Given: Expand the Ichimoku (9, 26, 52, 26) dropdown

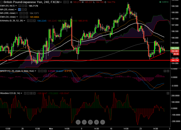Looking at the screenshot, I should (x=25, y=21).
